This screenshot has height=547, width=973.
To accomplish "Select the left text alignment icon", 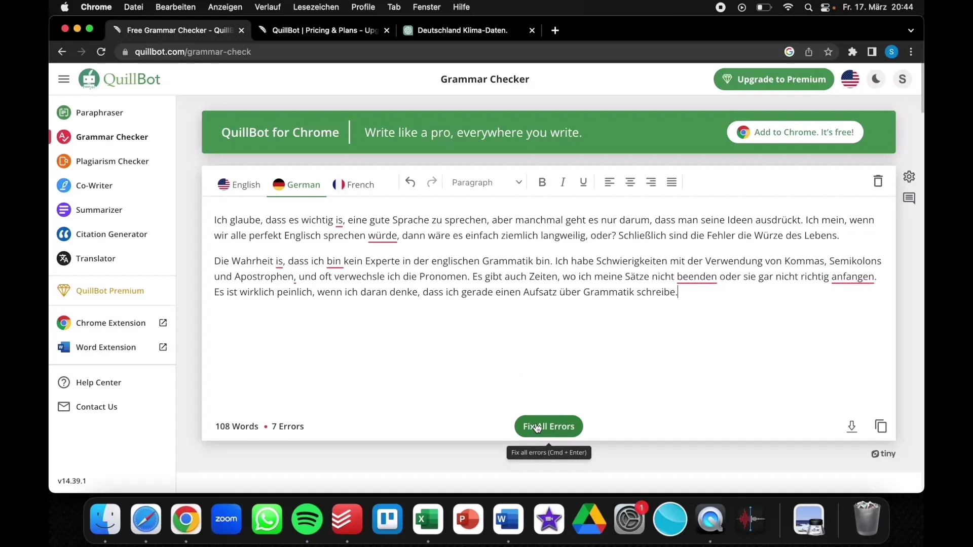I will pos(610,182).
